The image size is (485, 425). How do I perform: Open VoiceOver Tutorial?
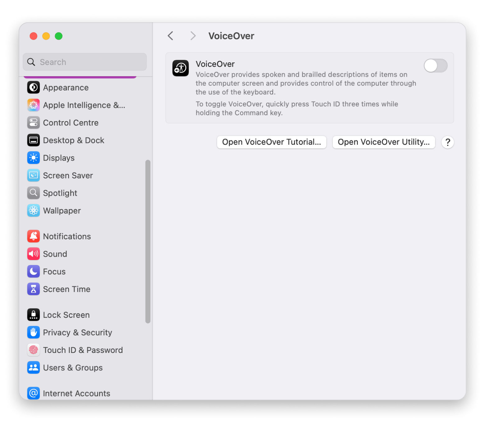[271, 142]
